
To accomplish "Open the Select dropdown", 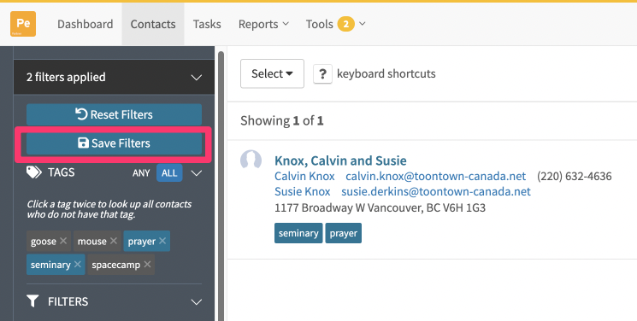I will click(272, 74).
